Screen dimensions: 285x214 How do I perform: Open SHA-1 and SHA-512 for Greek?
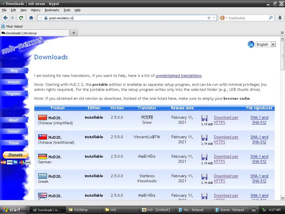click(259, 178)
